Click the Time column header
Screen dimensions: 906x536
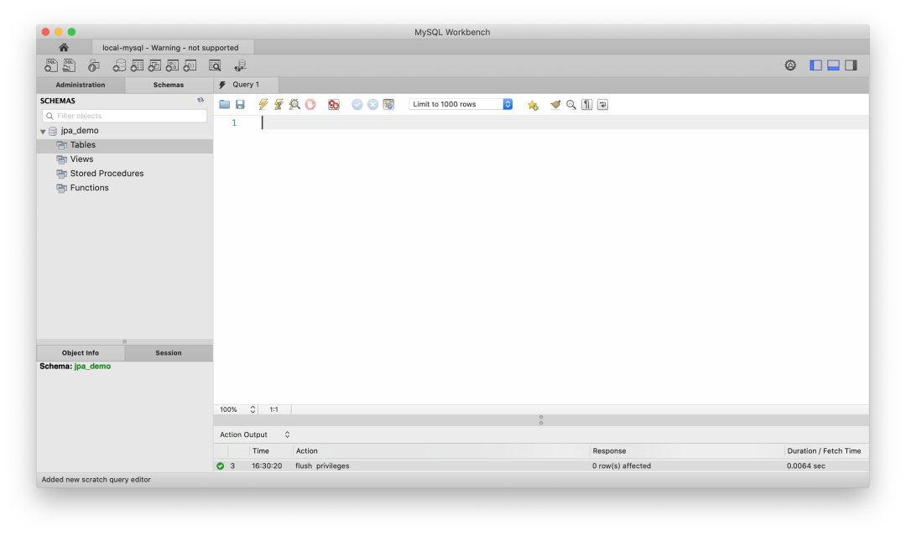click(261, 451)
